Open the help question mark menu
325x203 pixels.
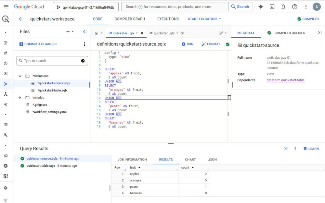click(294, 7)
